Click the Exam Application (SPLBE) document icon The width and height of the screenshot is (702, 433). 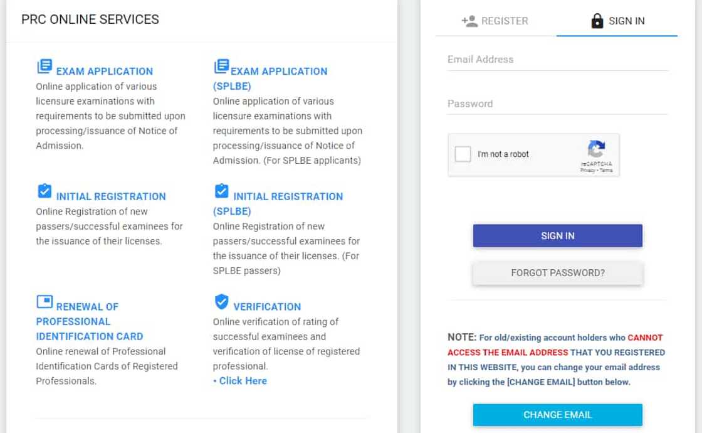pos(221,67)
